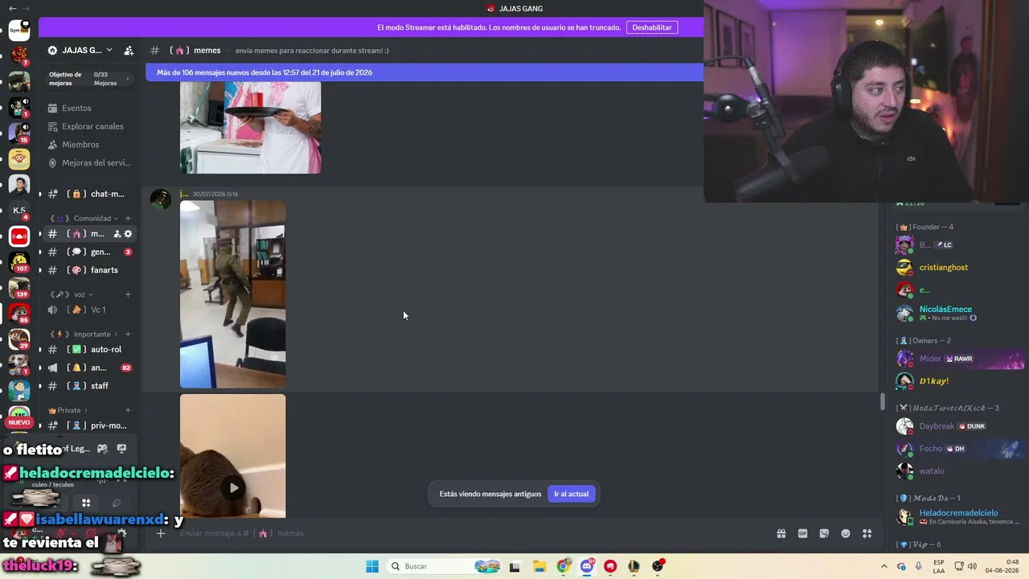Screen dimensions: 1029x579
Task: Open the GIF picker
Action: tap(802, 533)
